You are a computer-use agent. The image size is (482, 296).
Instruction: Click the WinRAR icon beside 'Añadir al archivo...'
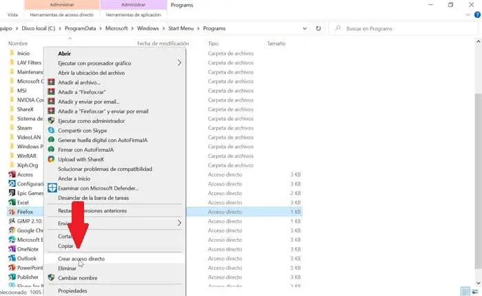click(52, 82)
